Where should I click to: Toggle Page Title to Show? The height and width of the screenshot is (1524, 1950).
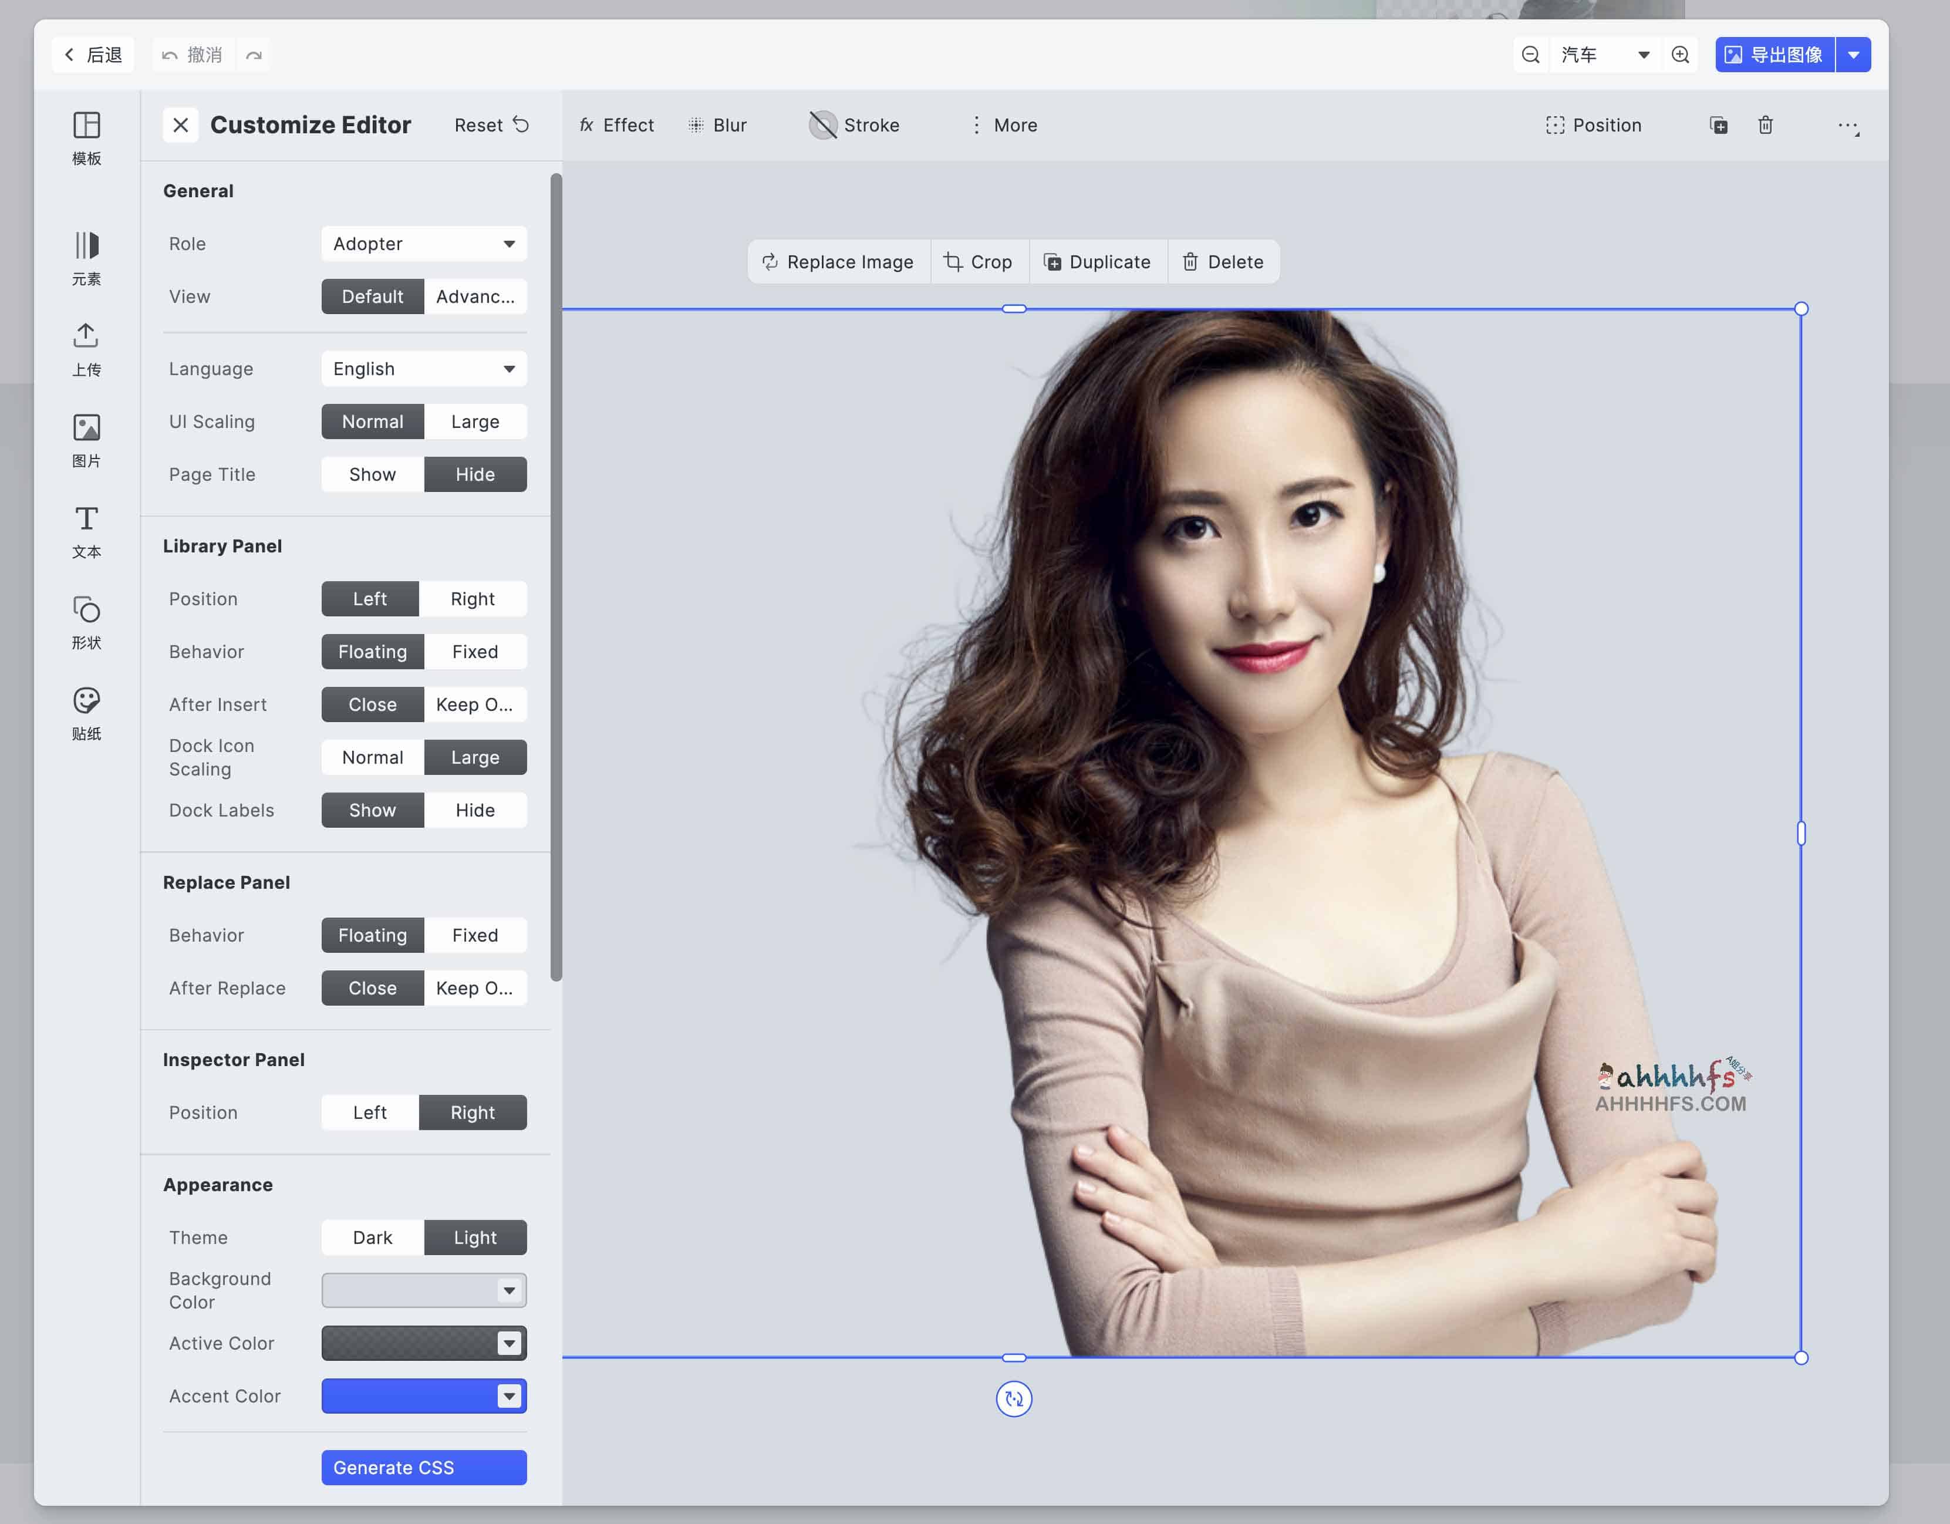tap(372, 473)
